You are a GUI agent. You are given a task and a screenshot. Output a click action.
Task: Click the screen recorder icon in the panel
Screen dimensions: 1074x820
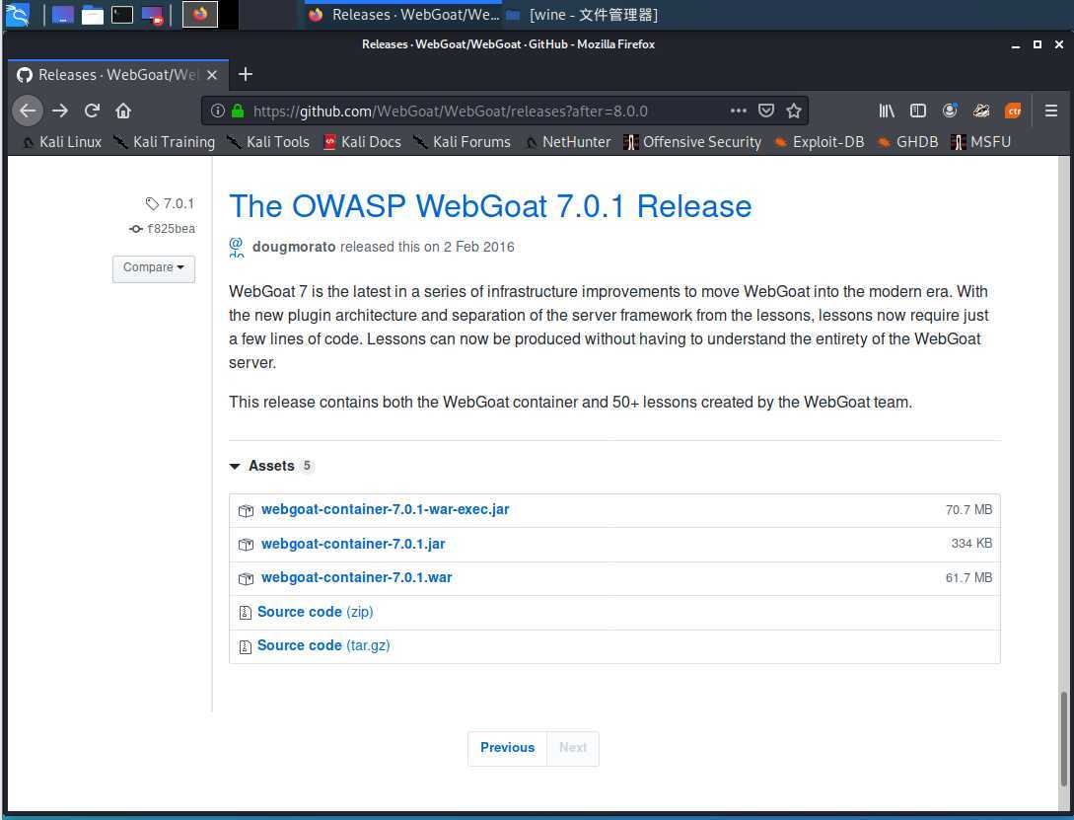pos(152,15)
